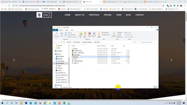Image resolution: width=187 pixels, height=105 pixels.
Task: Click the Date modified column header
Action: click(x=101, y=46)
